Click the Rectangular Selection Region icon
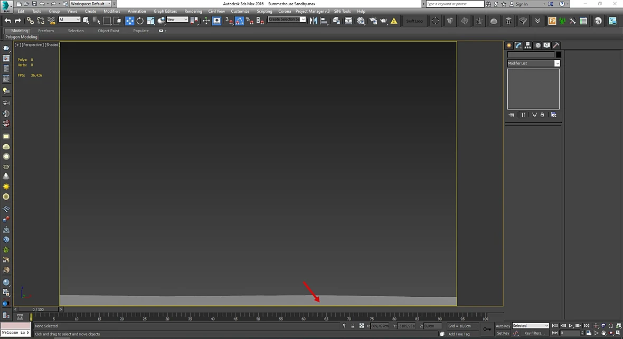Viewport: 623px width, 339px height. click(107, 21)
